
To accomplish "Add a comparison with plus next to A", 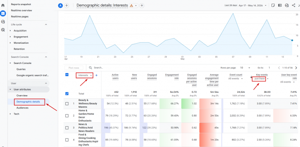I will [x=66, y=5].
